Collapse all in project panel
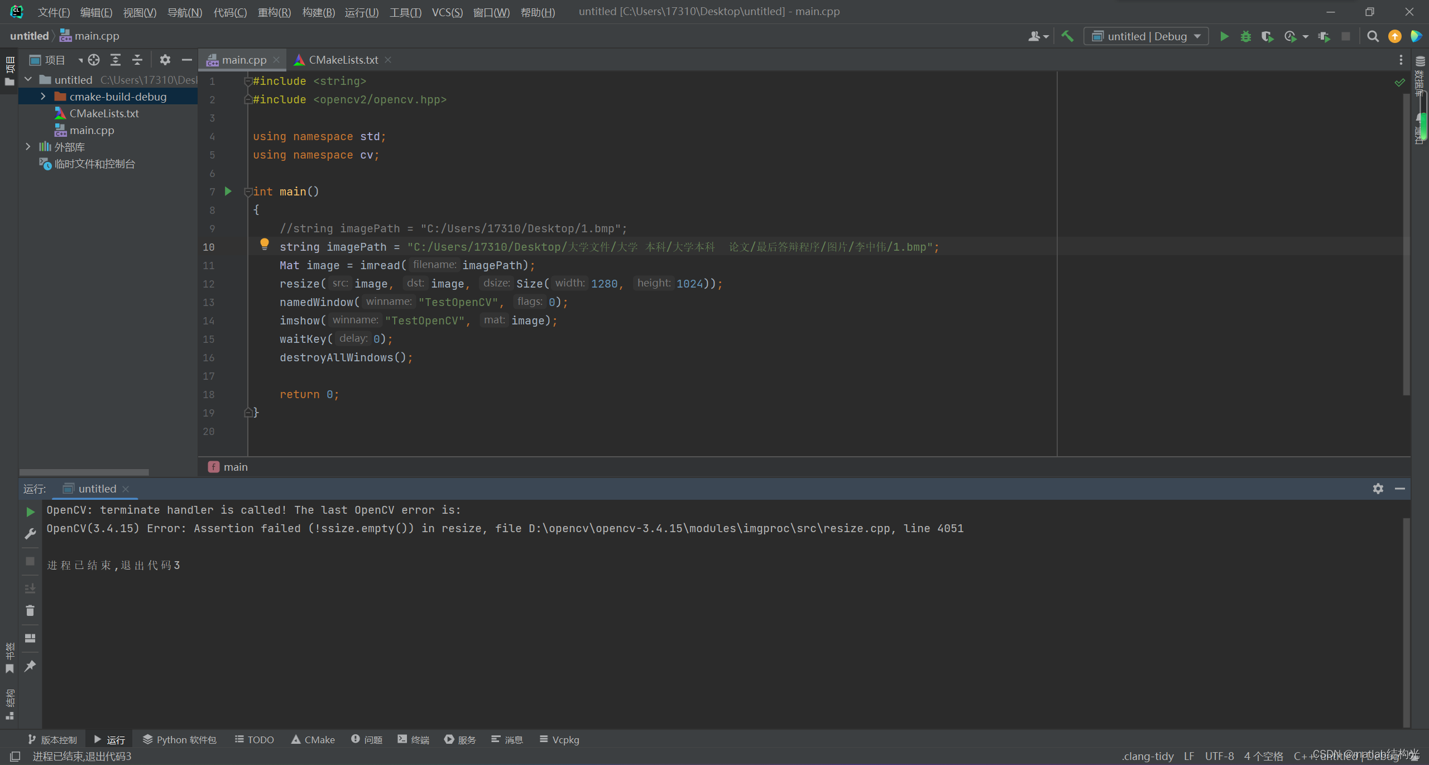 (137, 60)
